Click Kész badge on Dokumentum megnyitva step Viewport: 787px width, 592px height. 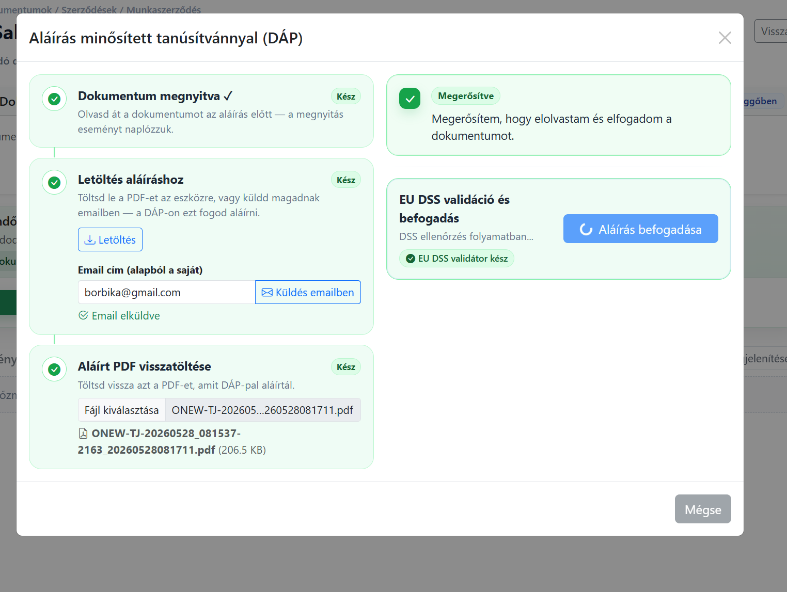(x=346, y=97)
